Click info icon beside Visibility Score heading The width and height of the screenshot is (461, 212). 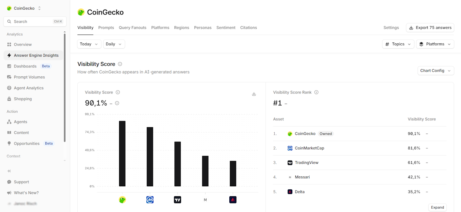(x=120, y=64)
